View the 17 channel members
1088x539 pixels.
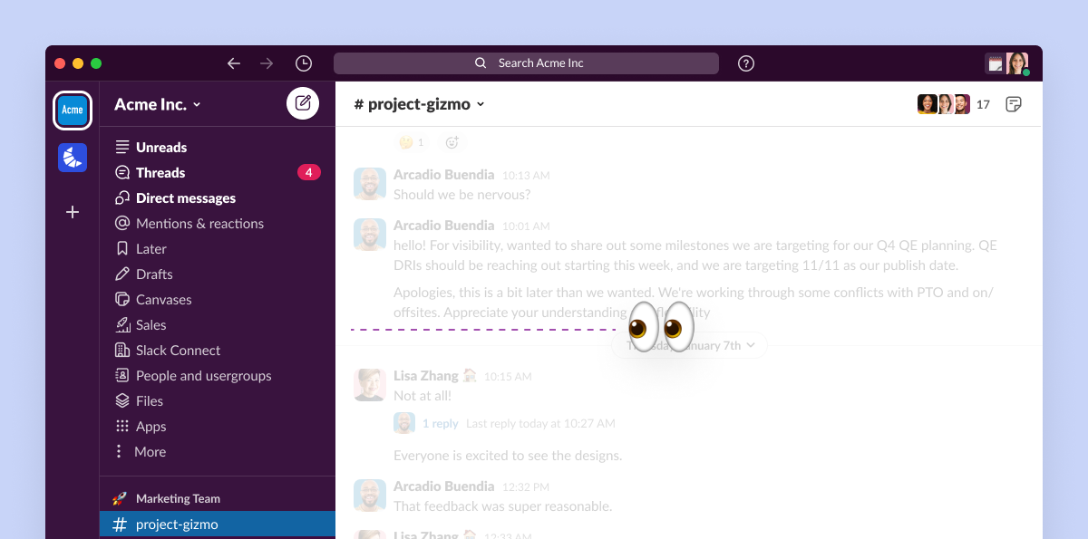click(x=983, y=104)
